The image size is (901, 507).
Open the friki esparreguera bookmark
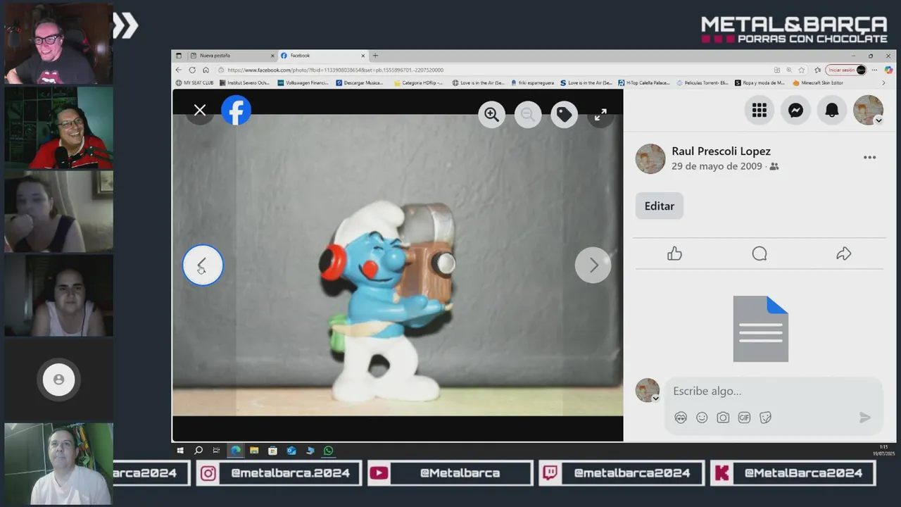coord(533,82)
